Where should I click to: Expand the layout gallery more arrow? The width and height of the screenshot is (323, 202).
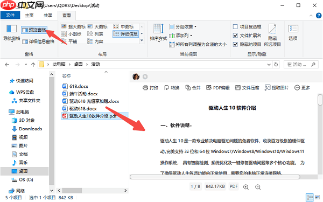pyautogui.click(x=142, y=41)
